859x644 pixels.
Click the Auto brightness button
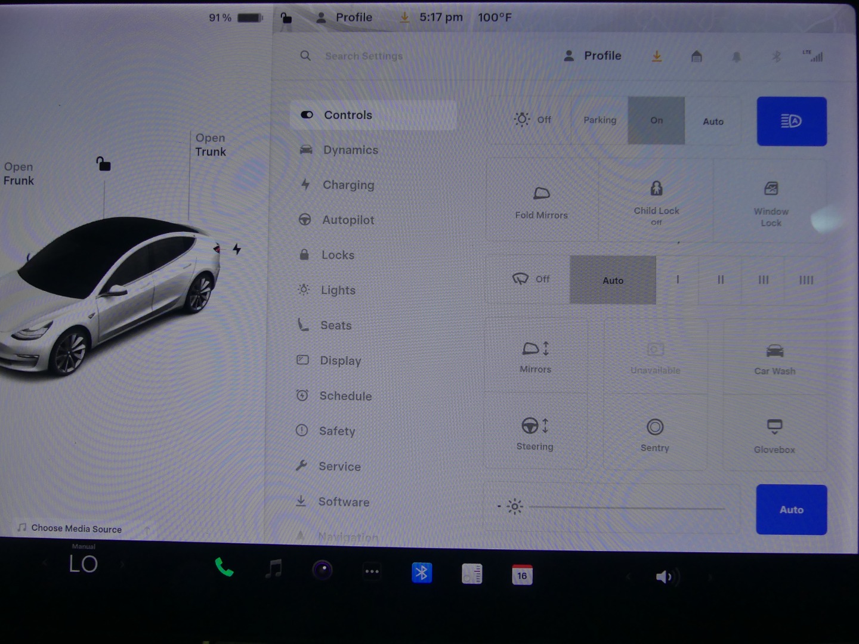[791, 510]
